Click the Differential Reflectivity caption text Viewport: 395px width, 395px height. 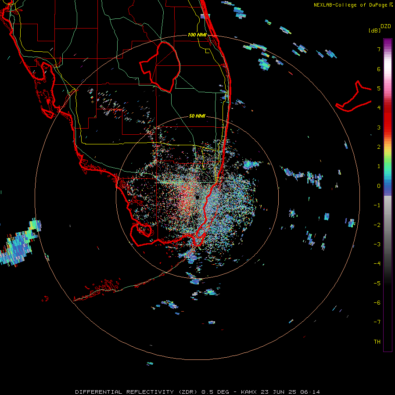(x=197, y=392)
